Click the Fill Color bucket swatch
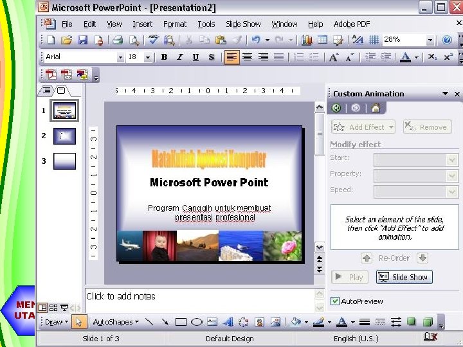Screen dimensions: 463x347 [x=296, y=322]
